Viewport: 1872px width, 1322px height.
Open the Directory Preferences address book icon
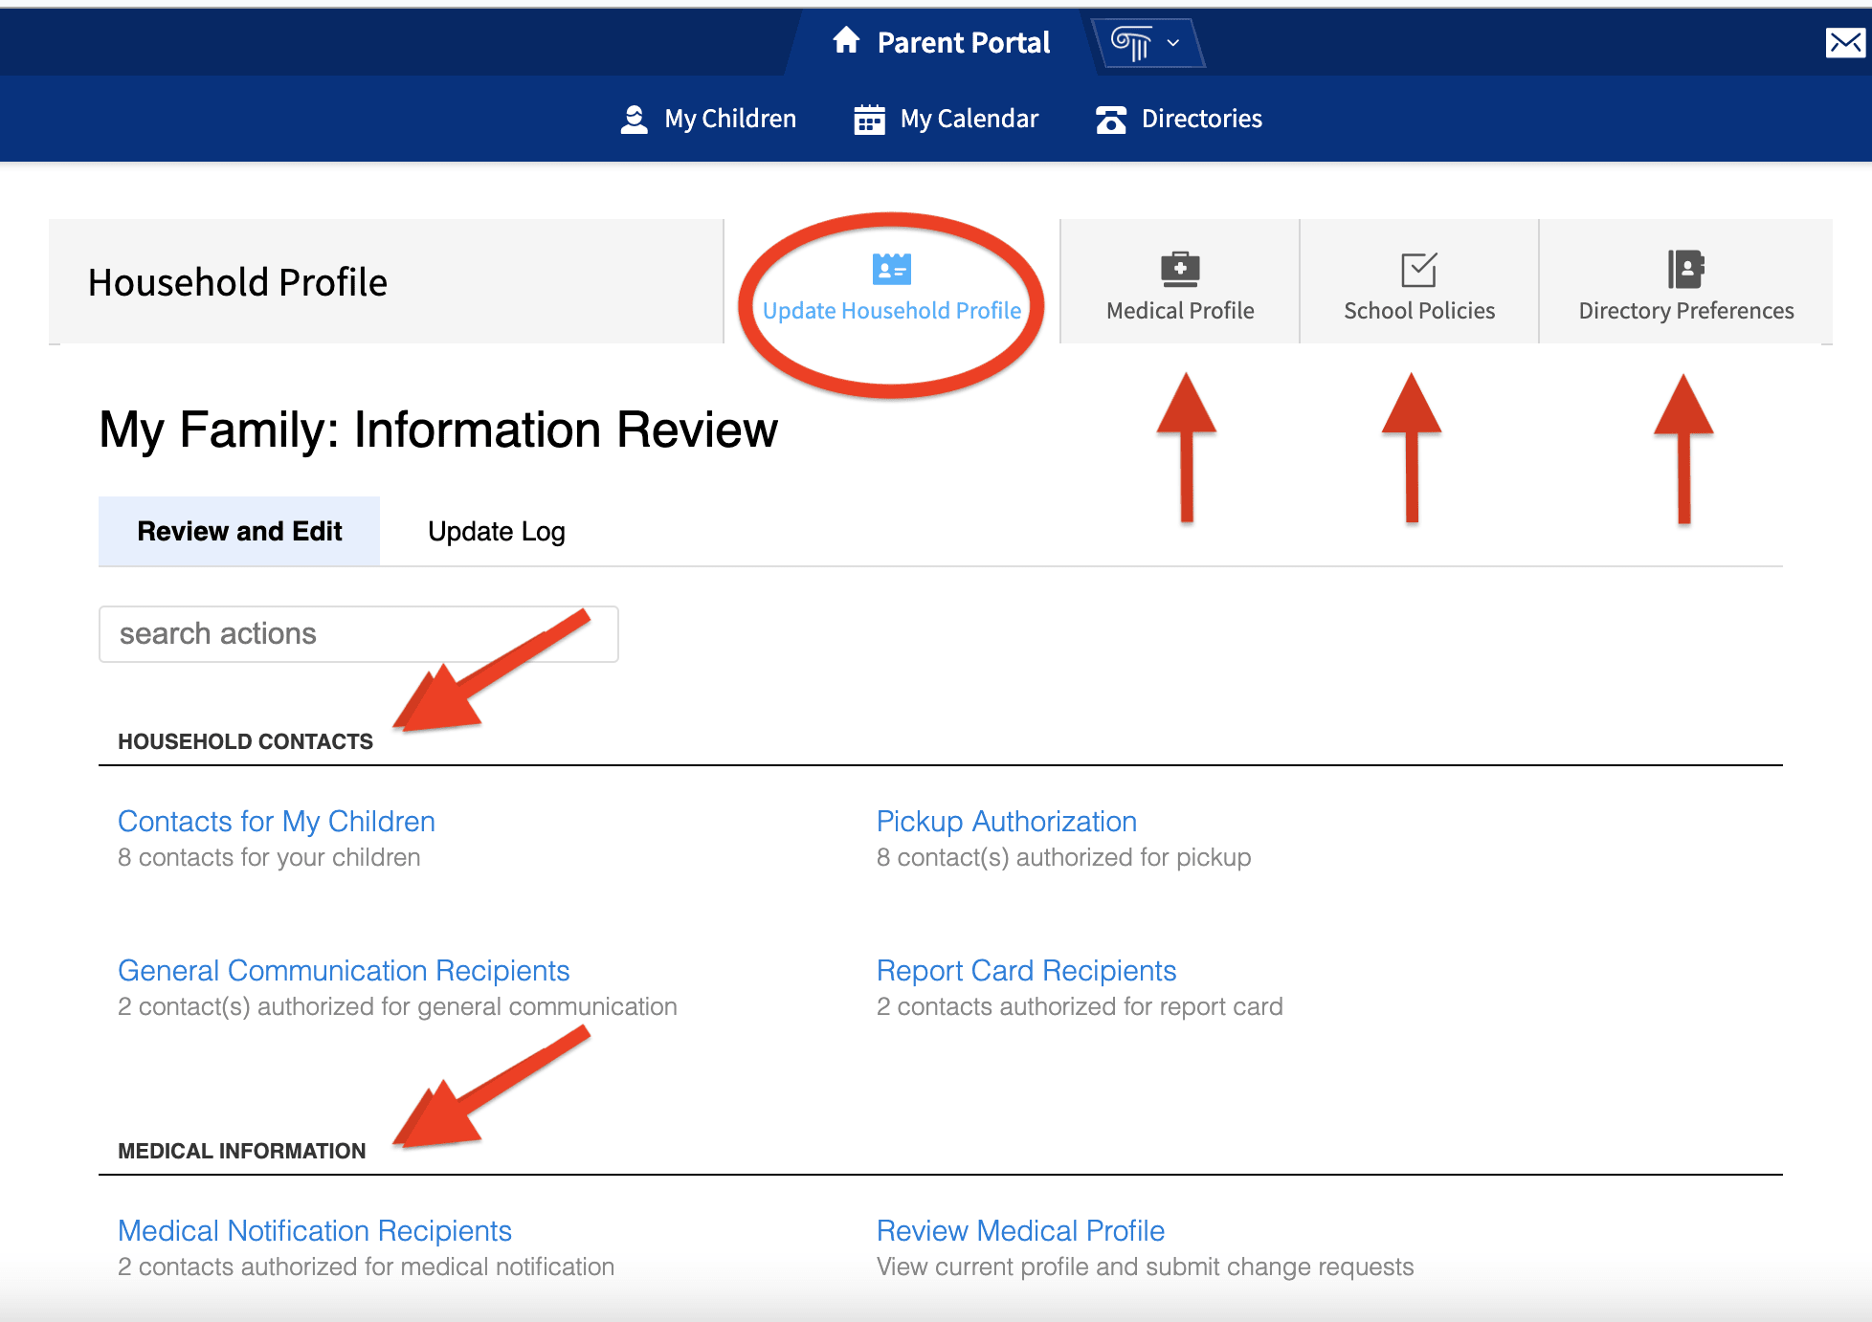tap(1685, 269)
